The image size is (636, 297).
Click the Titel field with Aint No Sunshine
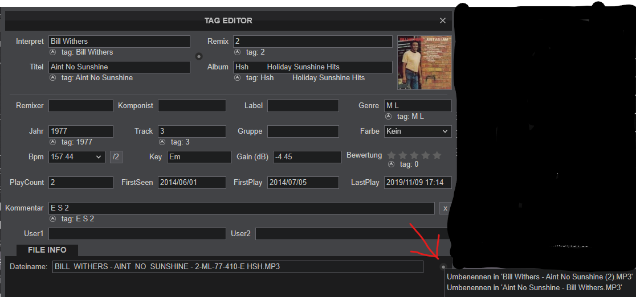pyautogui.click(x=119, y=67)
